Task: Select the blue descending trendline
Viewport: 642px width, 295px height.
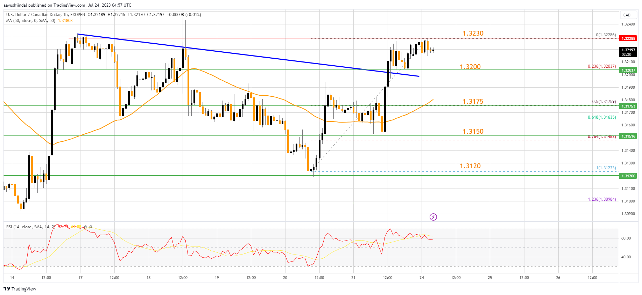Action: 248,55
